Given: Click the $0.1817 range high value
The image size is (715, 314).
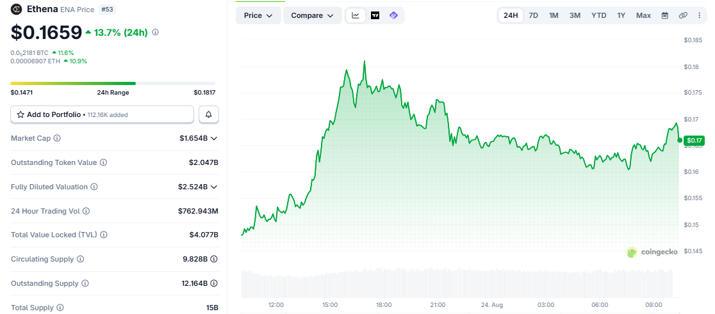Looking at the screenshot, I should [x=204, y=92].
